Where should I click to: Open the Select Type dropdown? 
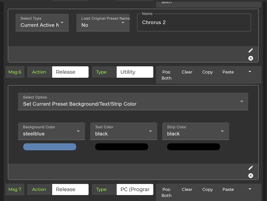pyautogui.click(x=42, y=23)
